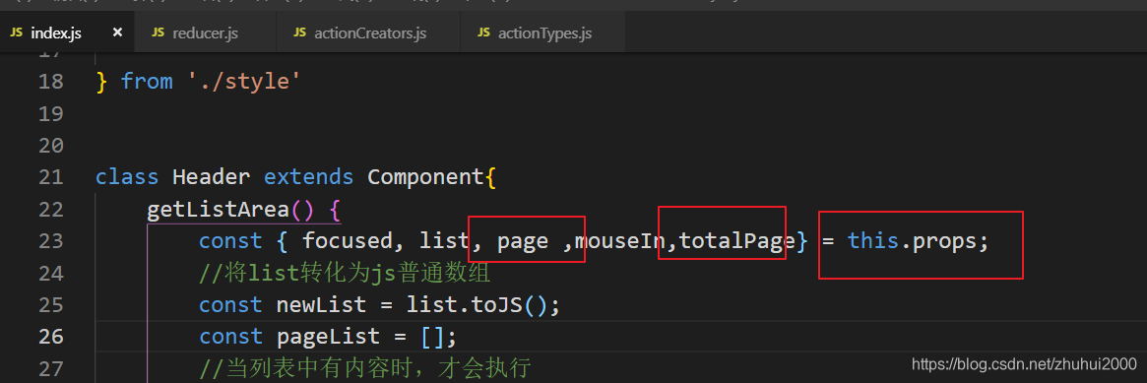Open the actionCreators.js tab

[x=369, y=32]
